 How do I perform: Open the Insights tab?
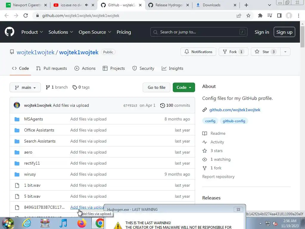coord(172,68)
